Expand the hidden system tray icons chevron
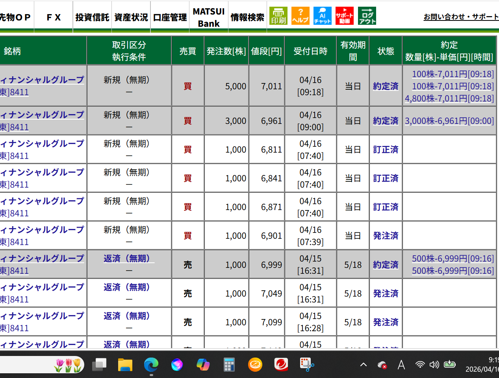This screenshot has height=378, width=499. [364, 365]
